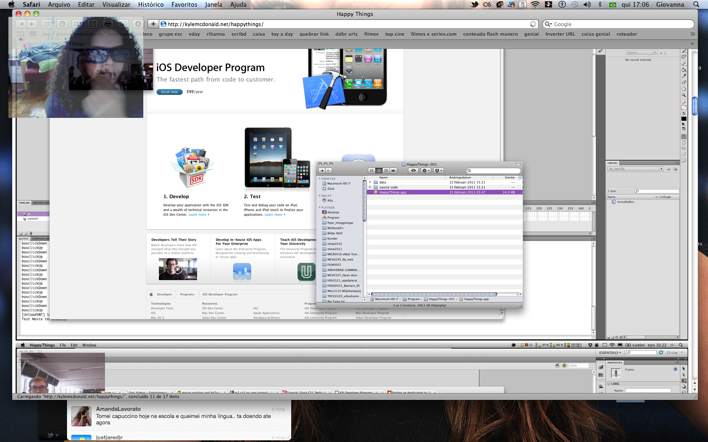This screenshot has height=442, width=708.
Task: Click Safari URL address field
Action: coord(349,24)
